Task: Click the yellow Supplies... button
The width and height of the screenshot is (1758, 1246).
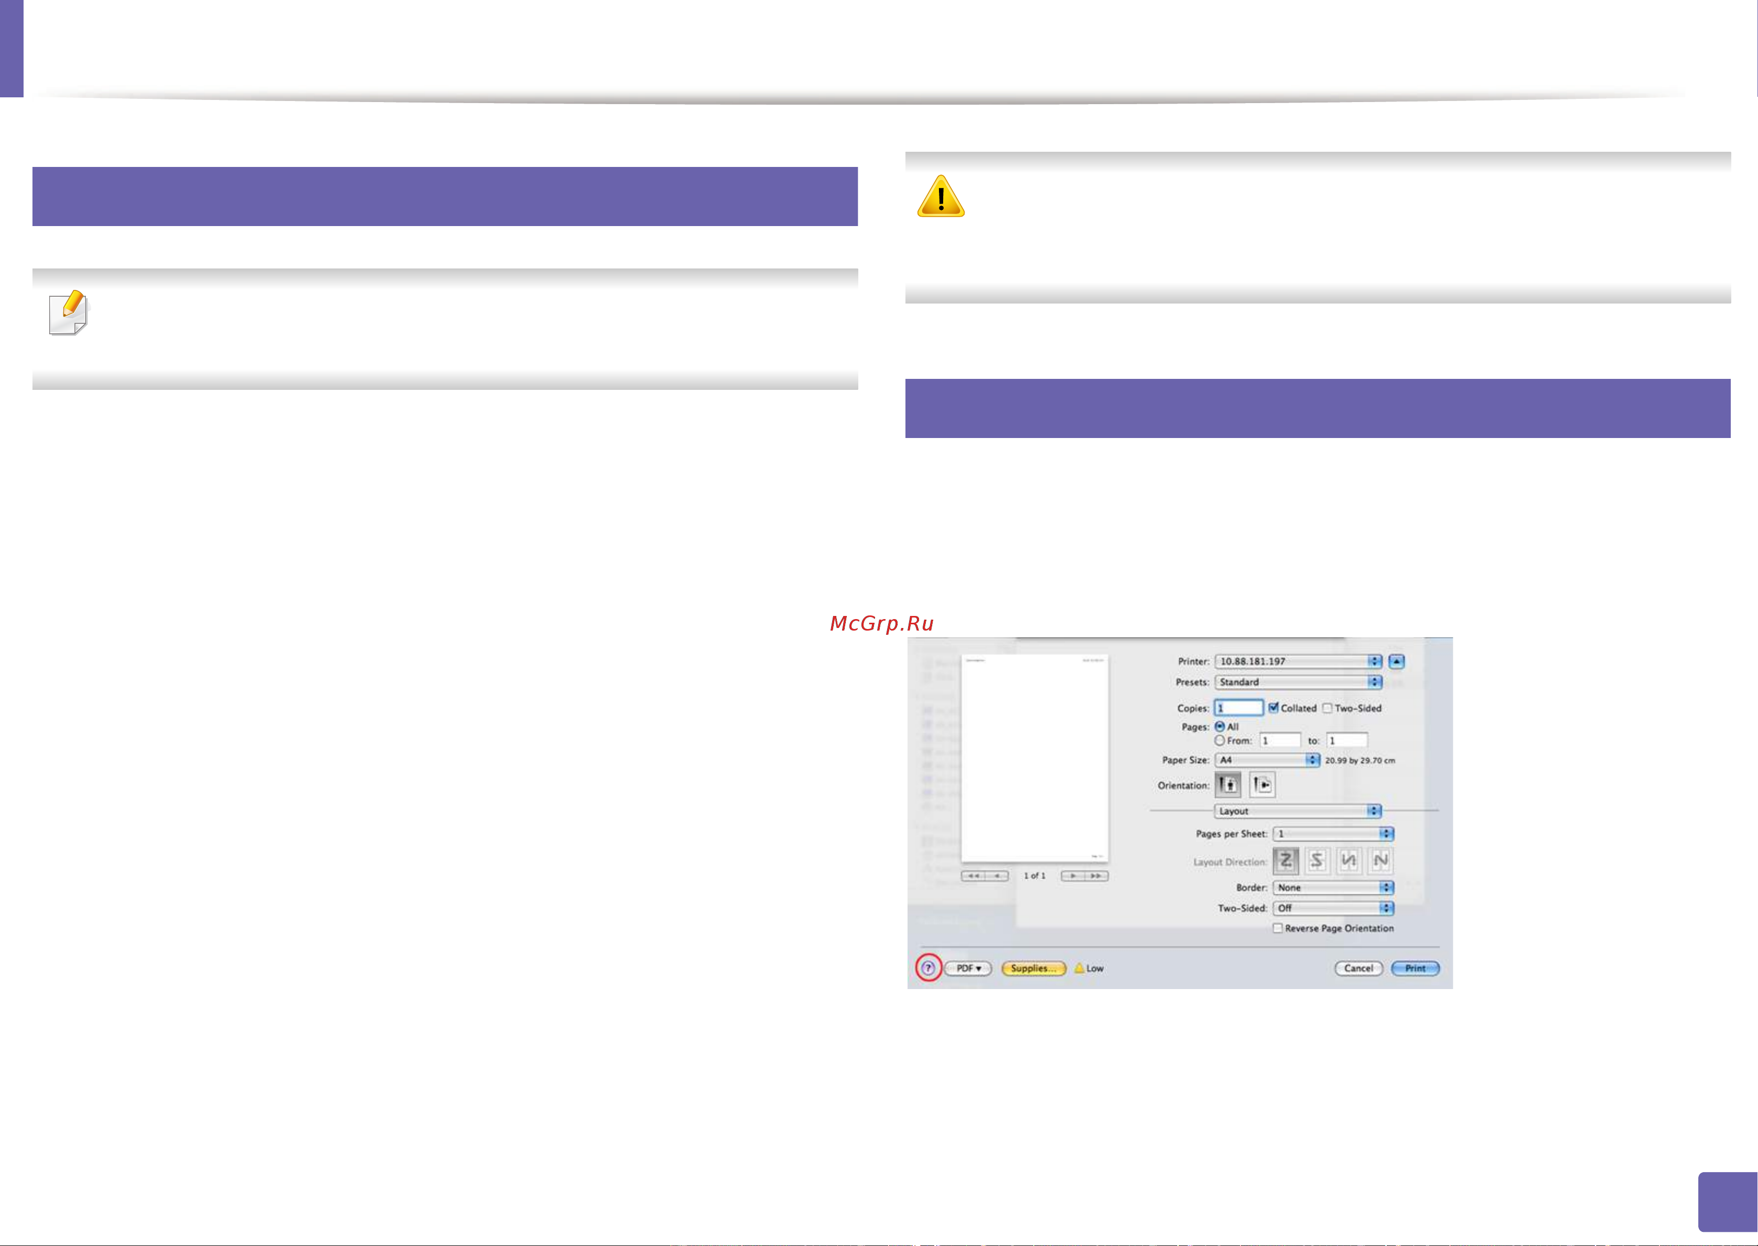Action: tap(1034, 968)
